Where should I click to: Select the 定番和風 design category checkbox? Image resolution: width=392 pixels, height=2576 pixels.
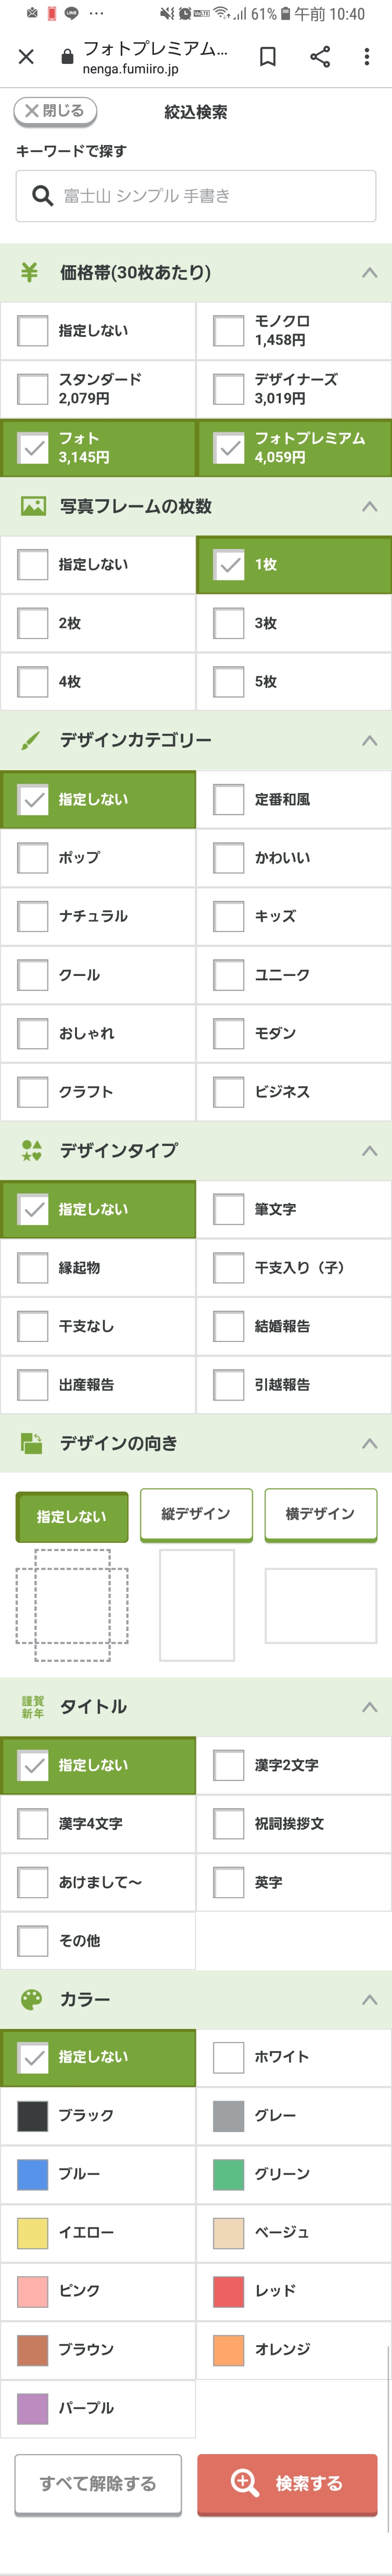[x=229, y=799]
